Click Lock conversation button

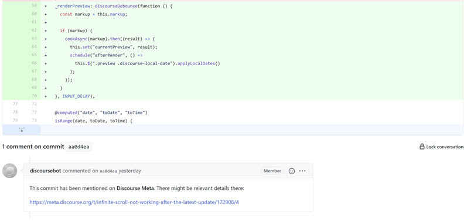coord(441,147)
